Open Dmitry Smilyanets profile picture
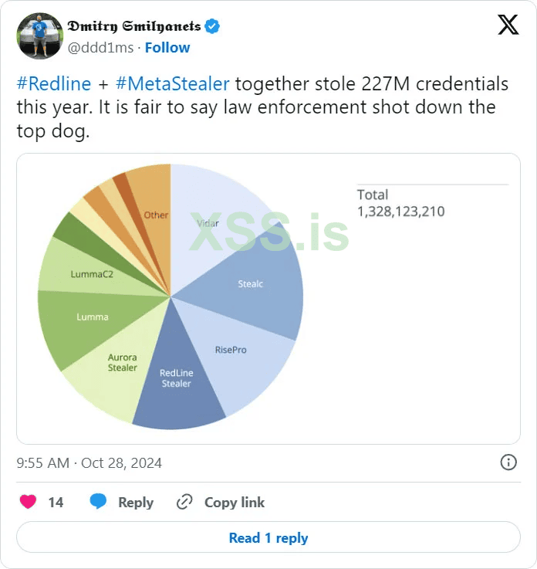 tap(39, 36)
